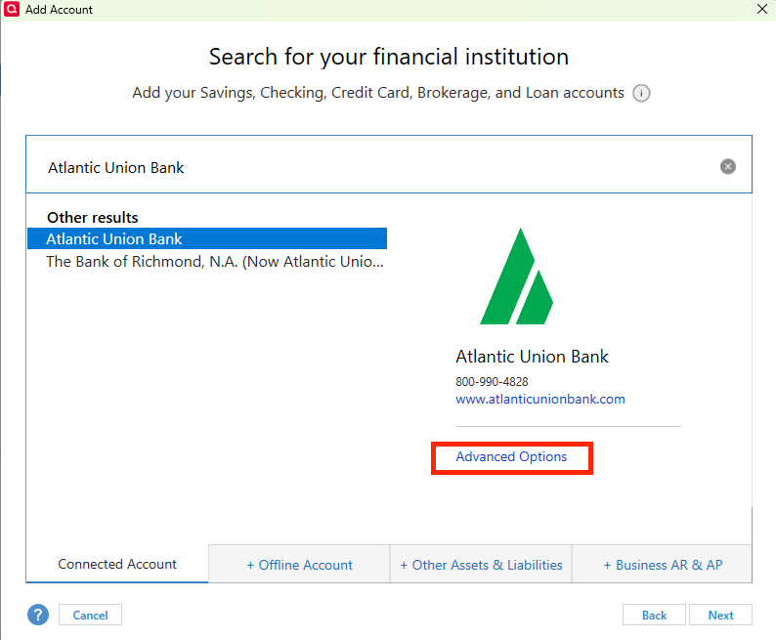Open help with the question mark icon
Screen dimensions: 776x640
click(x=38, y=615)
